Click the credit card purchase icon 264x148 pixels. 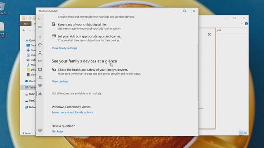click(54, 36)
